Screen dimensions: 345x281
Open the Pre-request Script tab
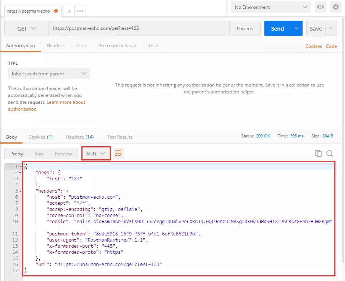[x=117, y=46]
